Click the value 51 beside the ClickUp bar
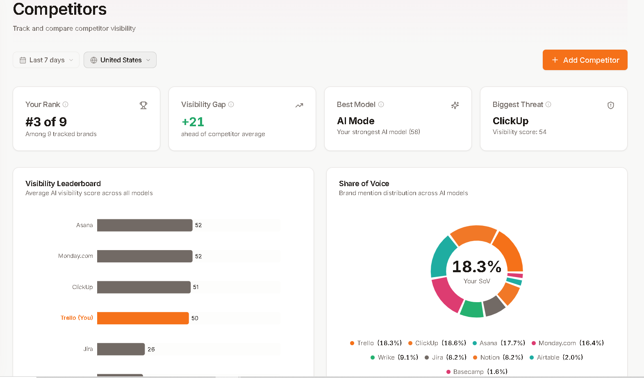644x378 pixels. coord(196,287)
